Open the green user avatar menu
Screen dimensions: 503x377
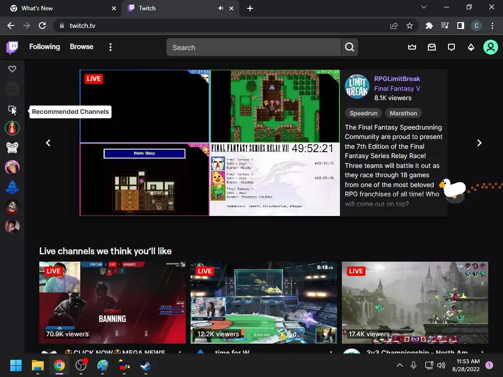[x=491, y=48]
